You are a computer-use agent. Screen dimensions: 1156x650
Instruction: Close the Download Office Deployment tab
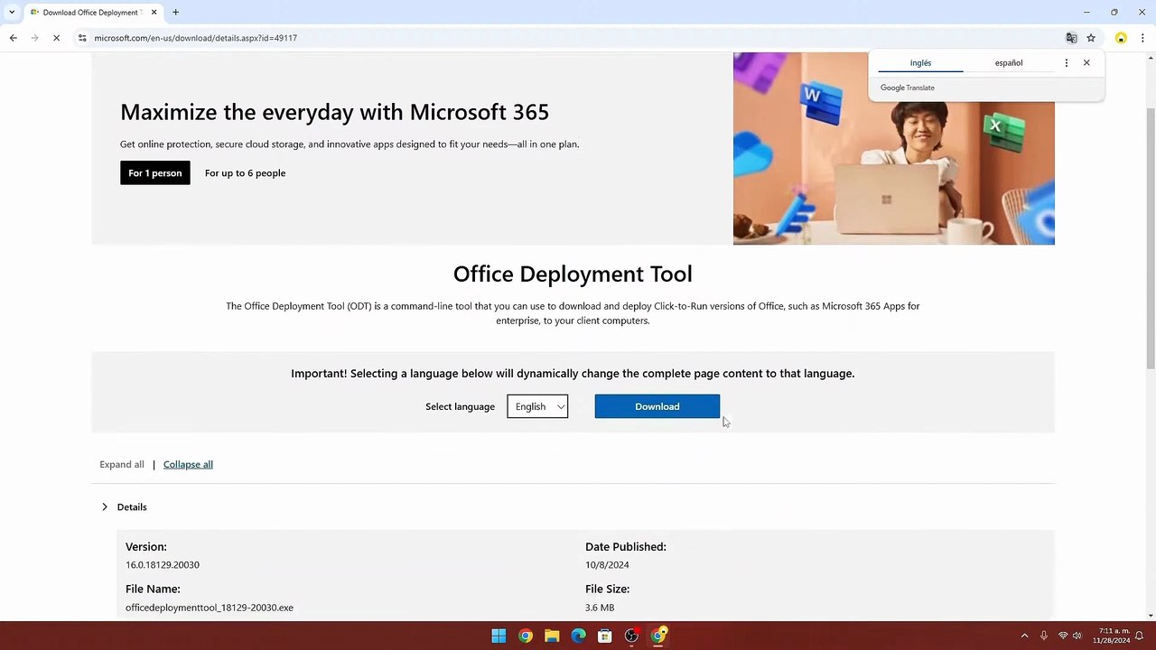(154, 13)
